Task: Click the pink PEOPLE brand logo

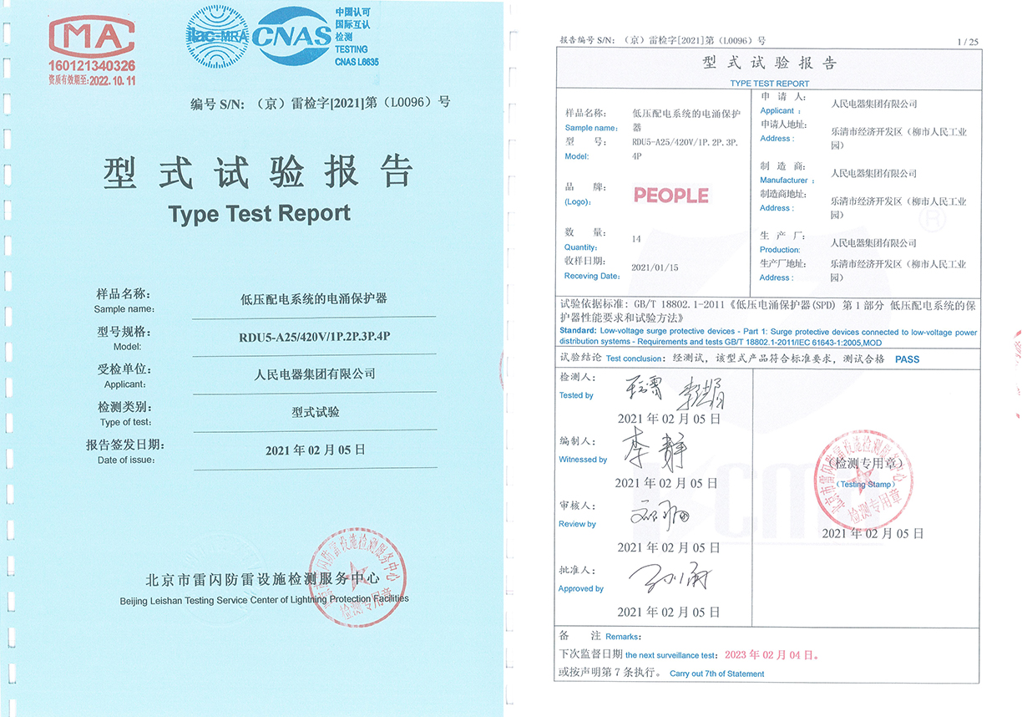Action: point(670,196)
